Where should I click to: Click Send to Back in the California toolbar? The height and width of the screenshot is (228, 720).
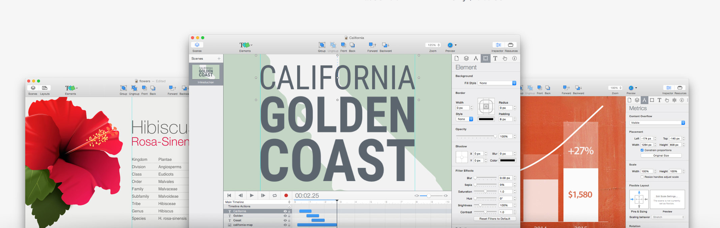pyautogui.click(x=352, y=45)
